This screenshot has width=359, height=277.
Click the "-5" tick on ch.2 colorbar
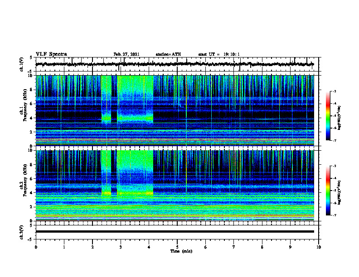[x=334, y=191]
